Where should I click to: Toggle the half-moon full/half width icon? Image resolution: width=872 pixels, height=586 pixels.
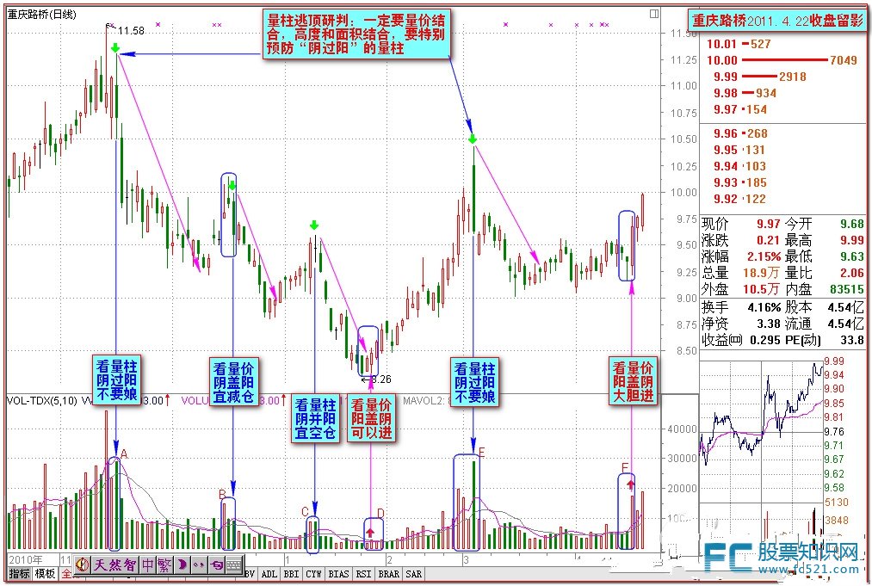click(x=182, y=564)
